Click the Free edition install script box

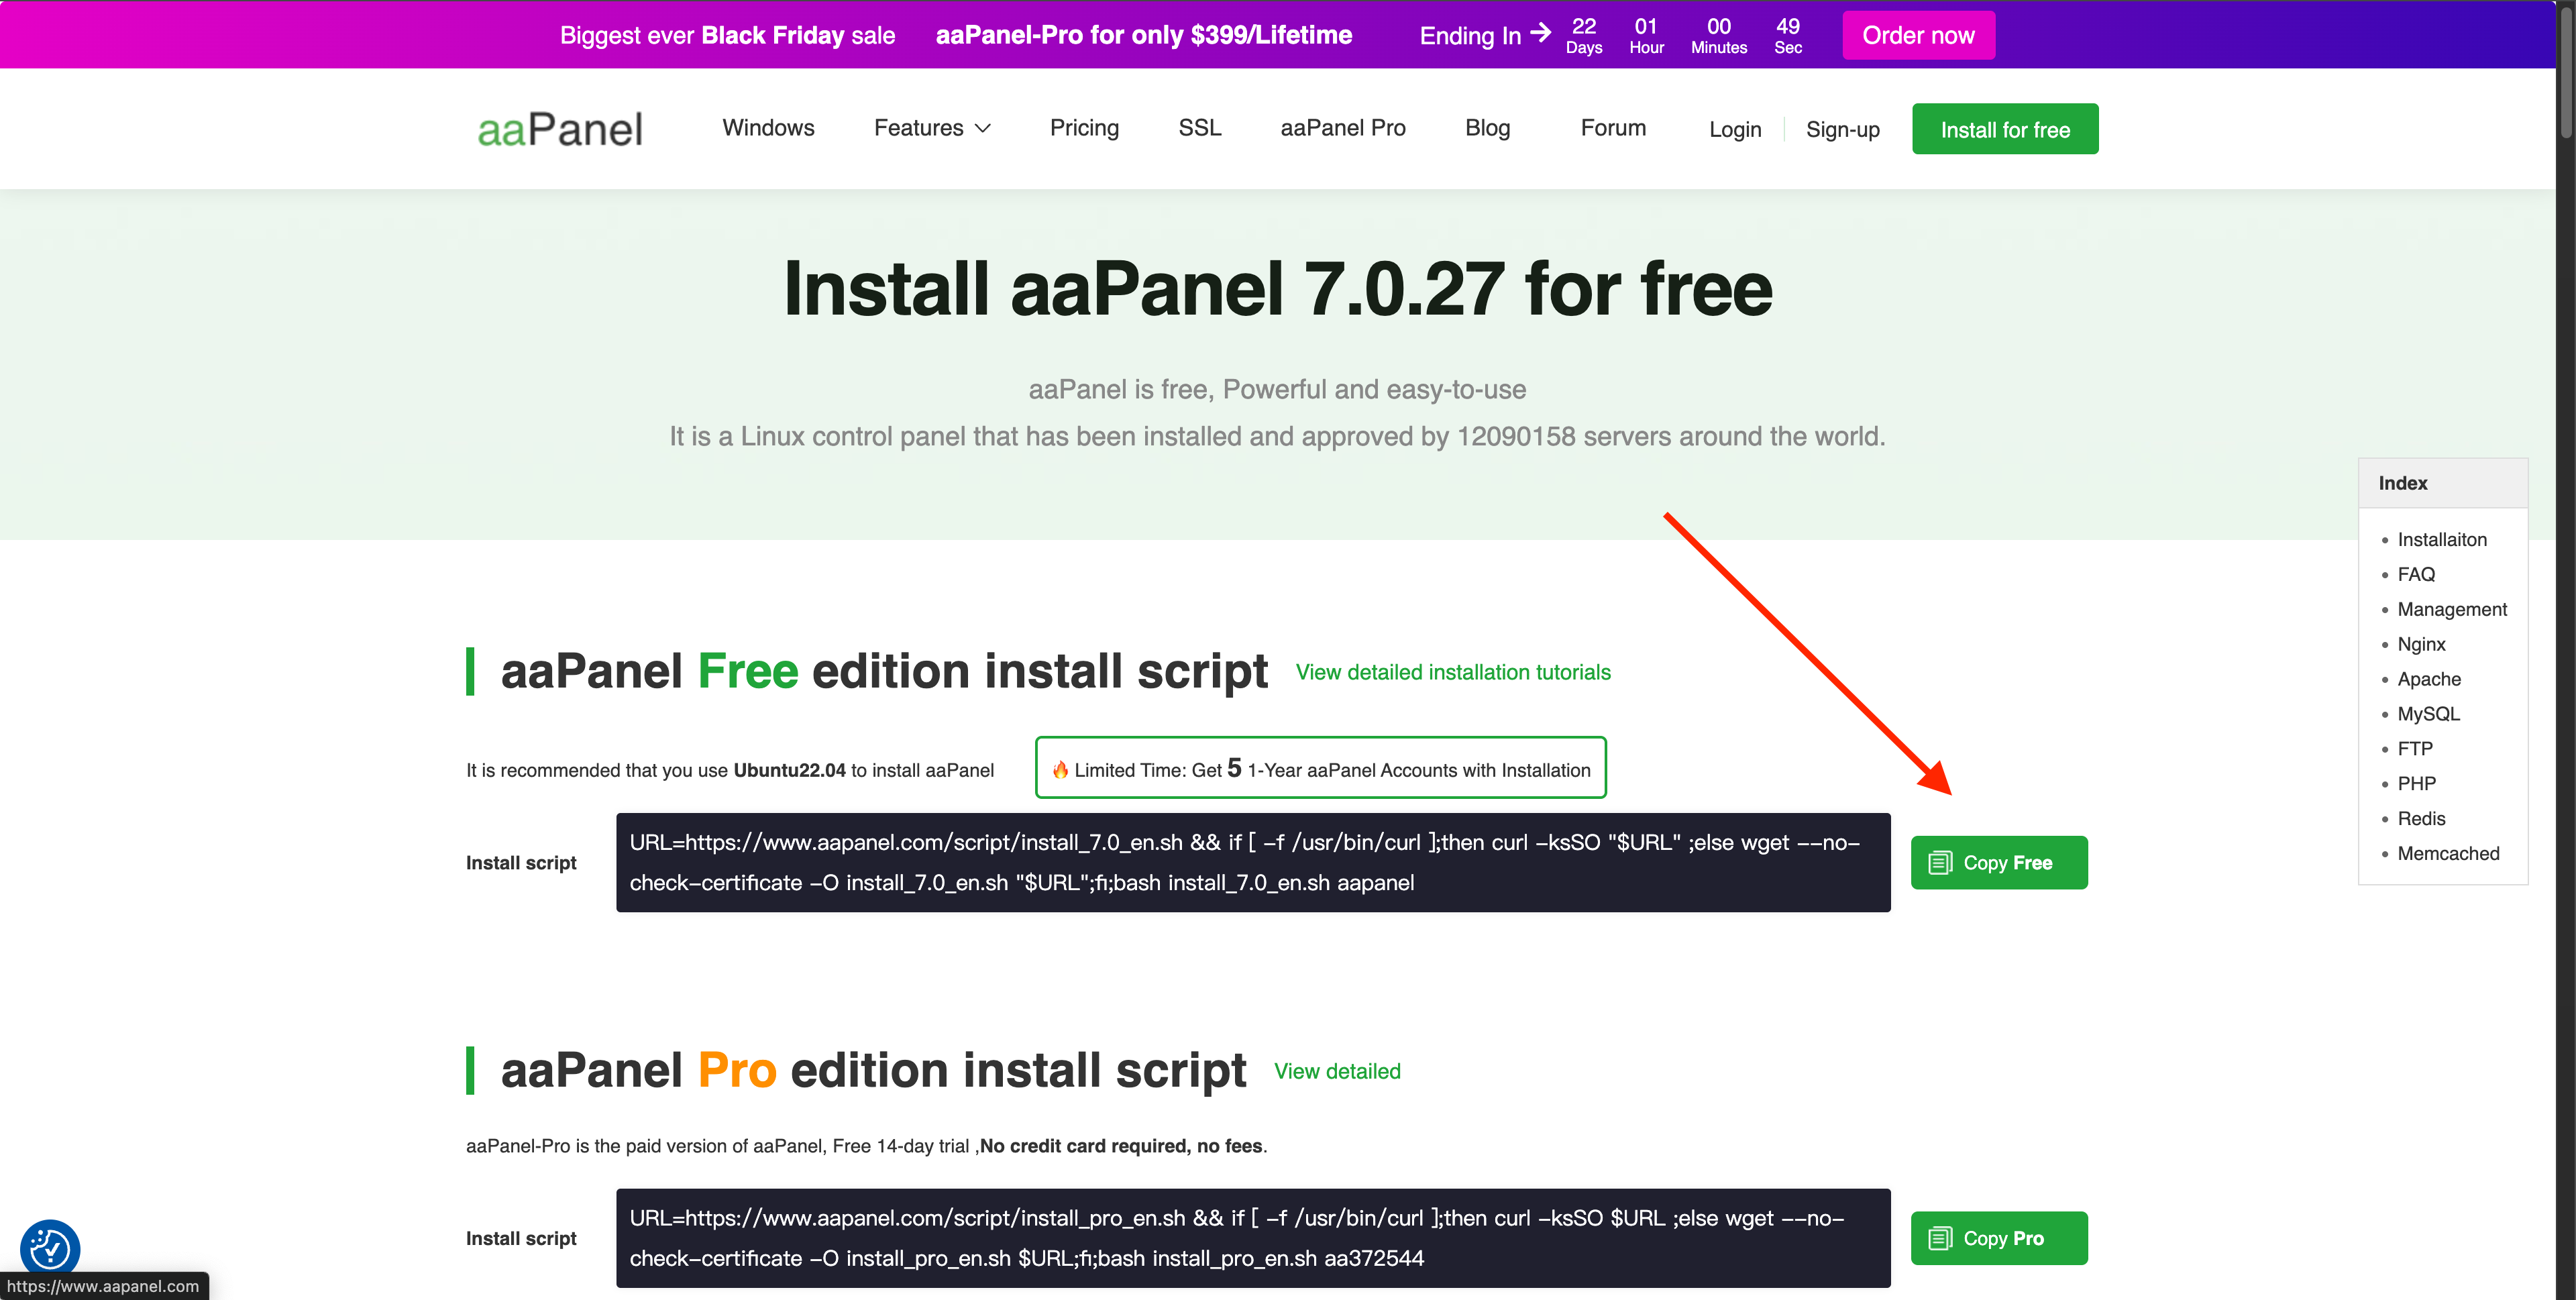[x=1252, y=862]
